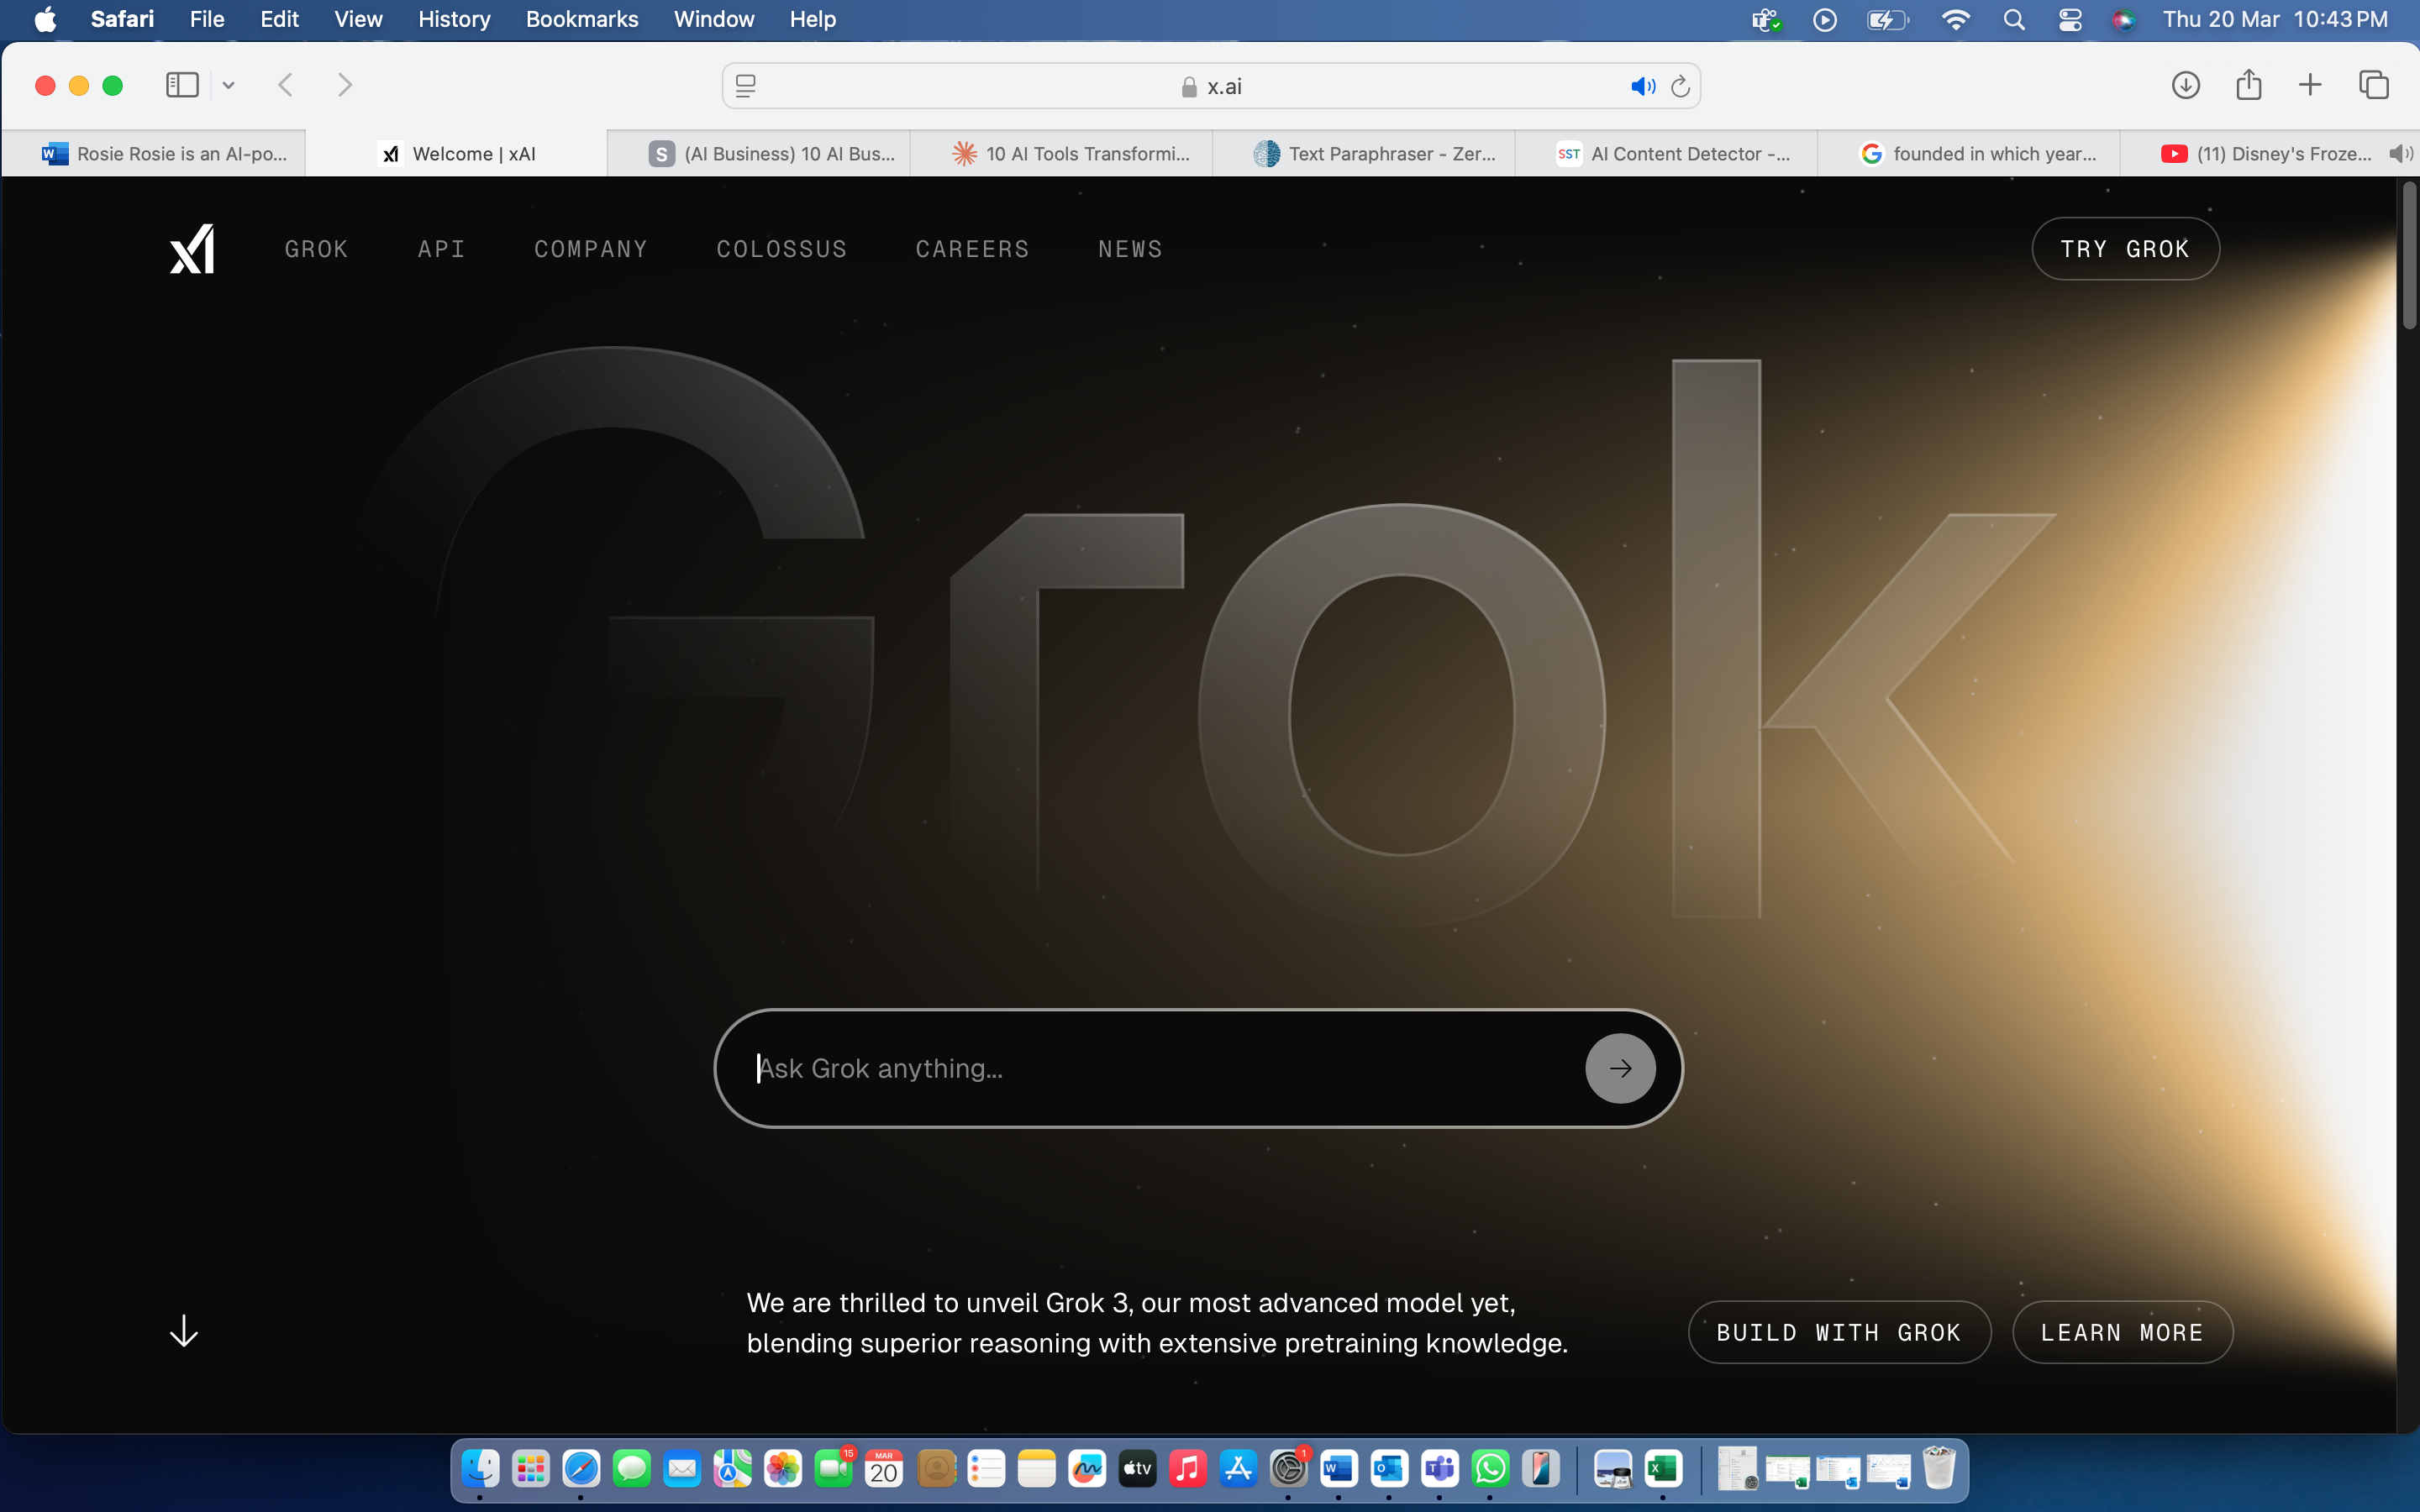2420x1512 pixels.
Task: Open Finder from the Dock
Action: tap(480, 1468)
